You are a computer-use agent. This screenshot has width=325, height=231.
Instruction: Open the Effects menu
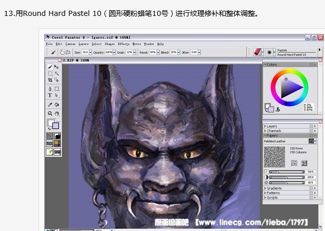(x=124, y=44)
